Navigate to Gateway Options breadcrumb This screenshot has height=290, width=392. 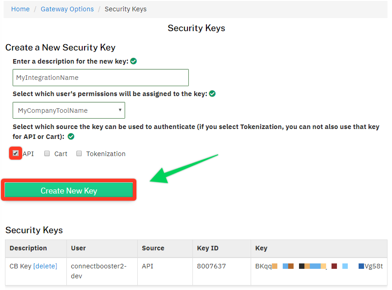(x=67, y=9)
